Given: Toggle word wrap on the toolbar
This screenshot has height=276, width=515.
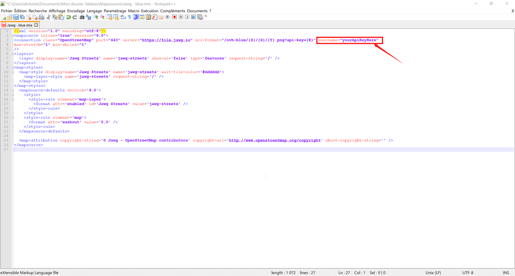Looking at the screenshot, I should coord(123,17).
